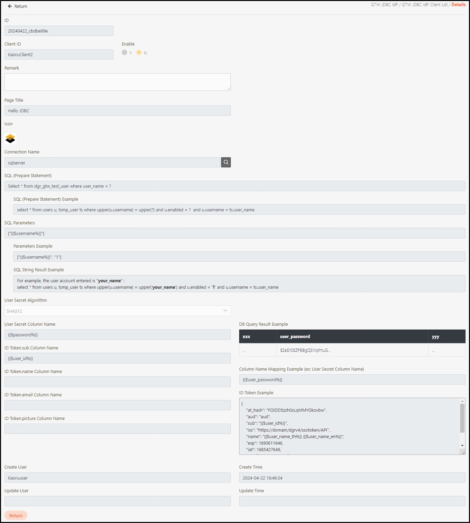The image size is (470, 523).
Task: Click the stacked layers icon image
Action: 10,139
